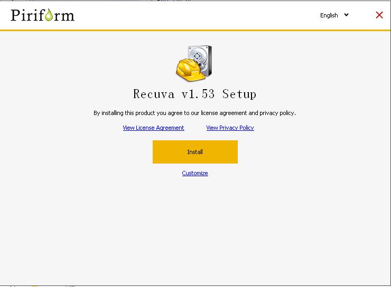Click the Recuva hard drive logo icon
Viewport: 391px width, 287px height.
[194, 63]
